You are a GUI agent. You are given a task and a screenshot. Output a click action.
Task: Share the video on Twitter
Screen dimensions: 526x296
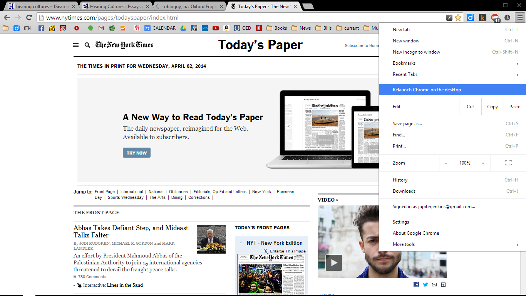tap(425, 284)
